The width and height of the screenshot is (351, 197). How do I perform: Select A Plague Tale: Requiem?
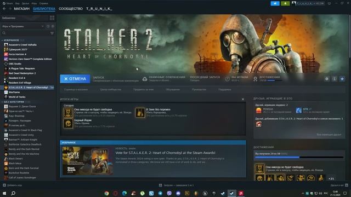(x=21, y=68)
